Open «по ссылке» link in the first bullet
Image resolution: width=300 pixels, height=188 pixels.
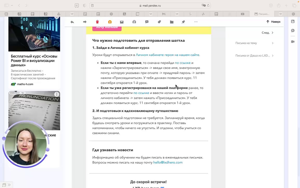(183, 63)
